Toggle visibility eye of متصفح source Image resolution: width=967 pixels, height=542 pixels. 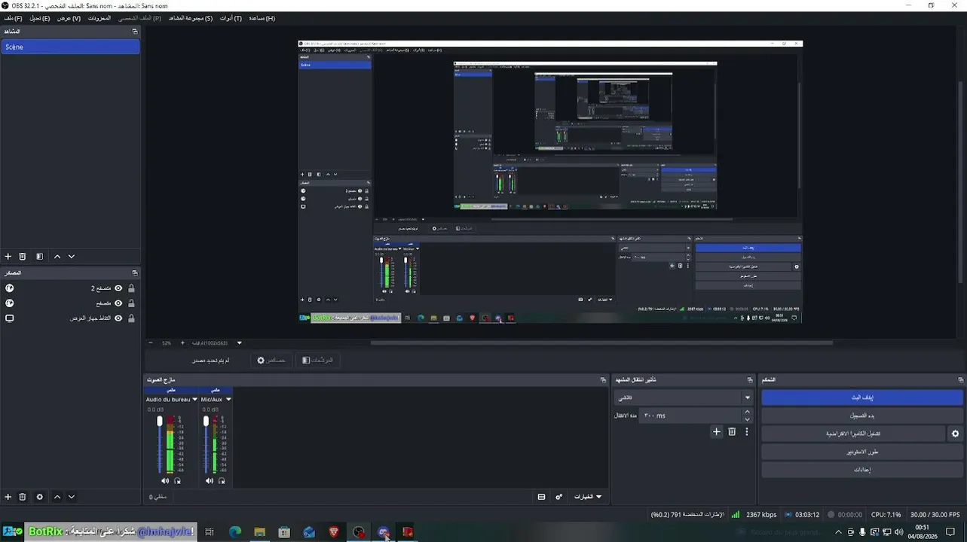point(118,303)
